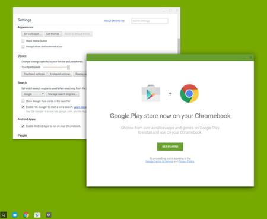Minimize the Settings window
The width and height of the screenshot is (267, 219).
point(164,11)
